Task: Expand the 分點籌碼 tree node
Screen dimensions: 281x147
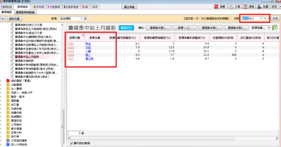Action: pyautogui.click(x=1, y=85)
